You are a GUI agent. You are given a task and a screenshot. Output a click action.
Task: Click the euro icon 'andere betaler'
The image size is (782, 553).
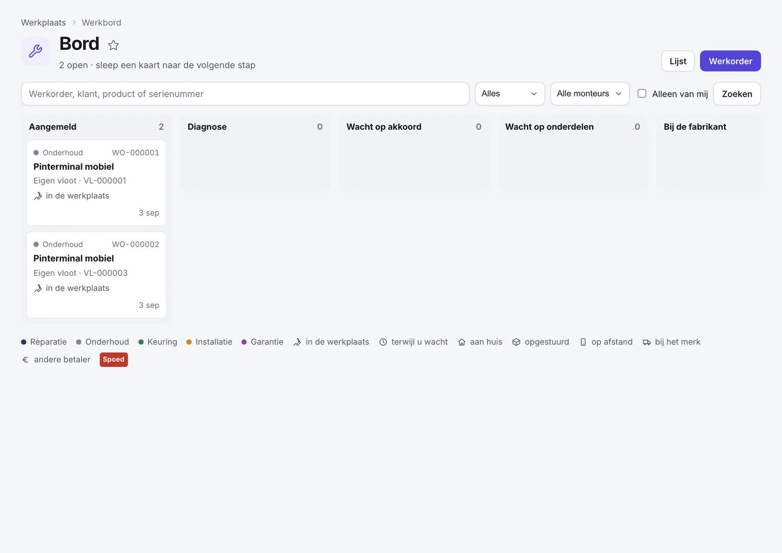pyautogui.click(x=25, y=360)
